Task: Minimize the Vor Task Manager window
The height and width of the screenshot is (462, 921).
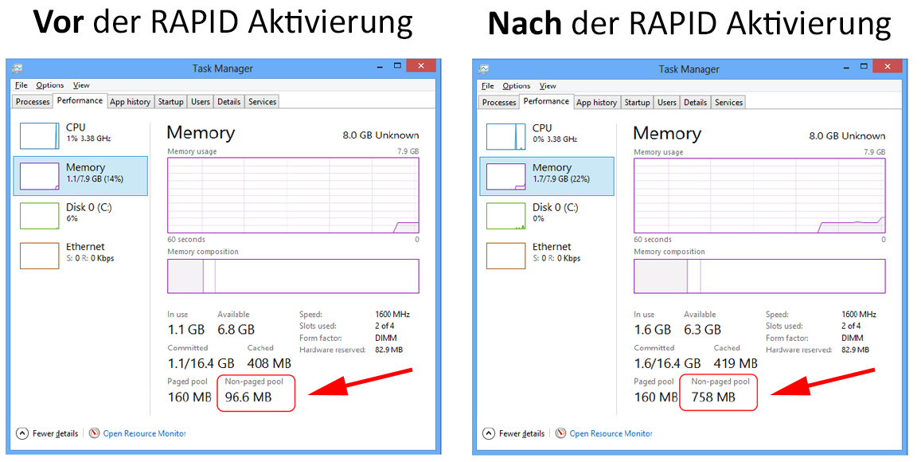Action: (x=380, y=68)
